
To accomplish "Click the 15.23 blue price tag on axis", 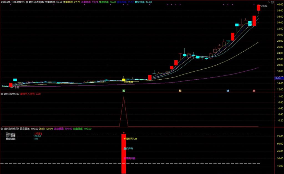I will pos(278,78).
